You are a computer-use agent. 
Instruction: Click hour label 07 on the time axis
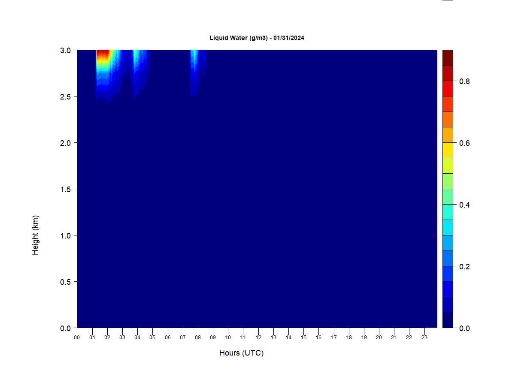point(183,338)
